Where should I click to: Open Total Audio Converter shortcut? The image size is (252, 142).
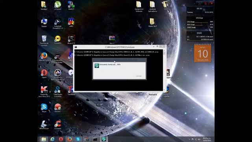pos(58,92)
